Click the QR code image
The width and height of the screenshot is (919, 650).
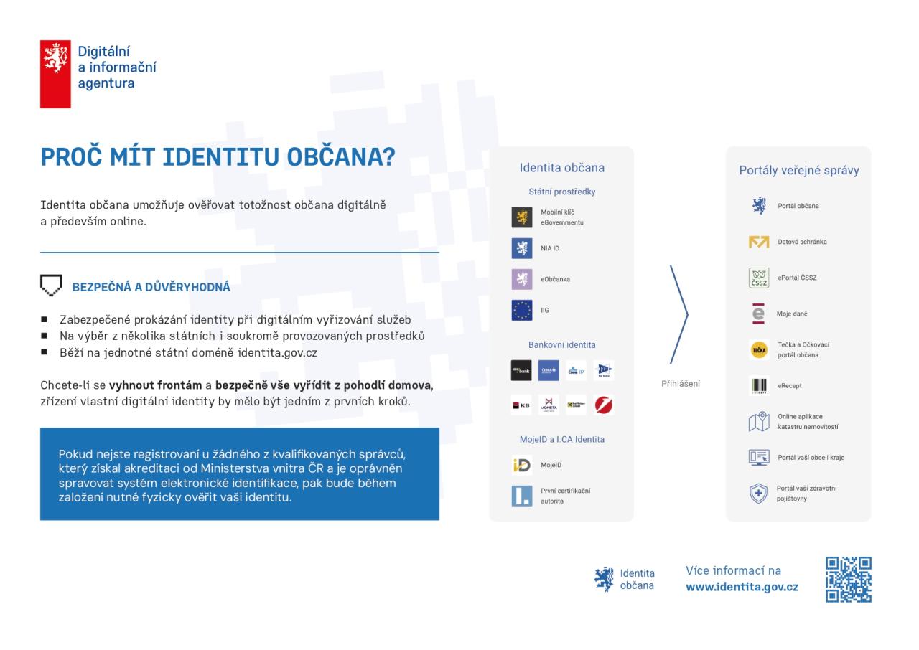(x=849, y=579)
